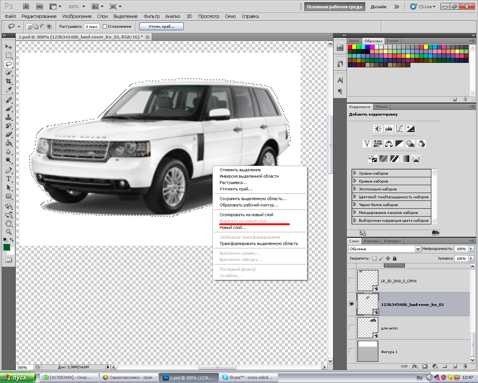Viewport: 478px width, 383px height.
Task: Hide the 1236345486_land-rover_lrx_01 layer
Action: pos(351,304)
